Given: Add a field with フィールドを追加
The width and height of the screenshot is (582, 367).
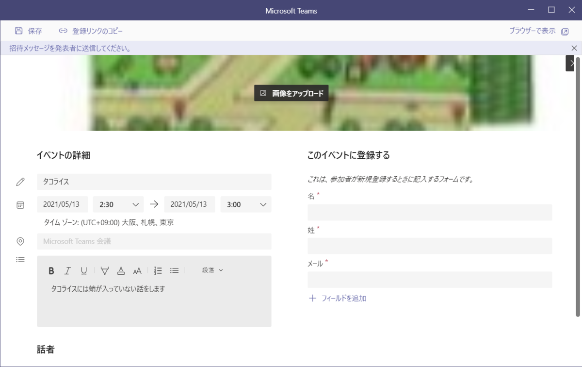Looking at the screenshot, I should (x=338, y=299).
